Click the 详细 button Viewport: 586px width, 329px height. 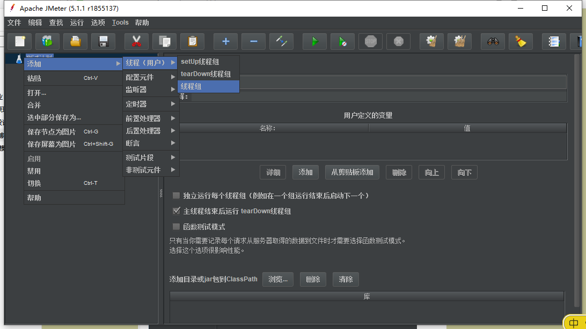coord(273,173)
